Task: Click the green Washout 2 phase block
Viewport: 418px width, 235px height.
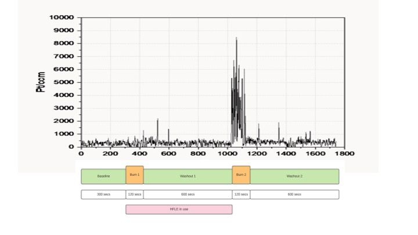Action: [x=294, y=176]
